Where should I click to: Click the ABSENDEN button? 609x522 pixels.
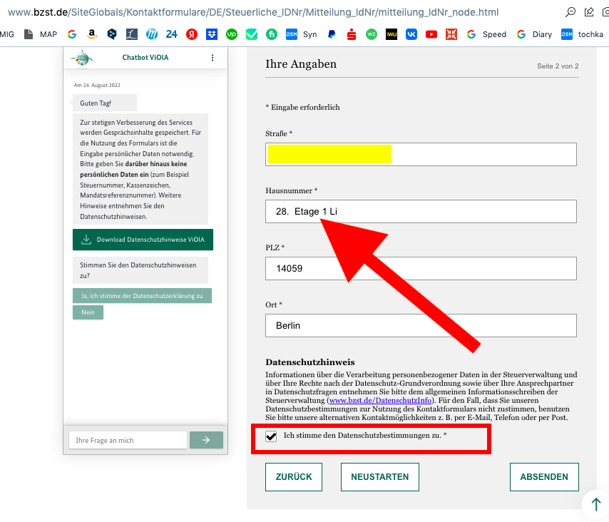click(x=544, y=476)
